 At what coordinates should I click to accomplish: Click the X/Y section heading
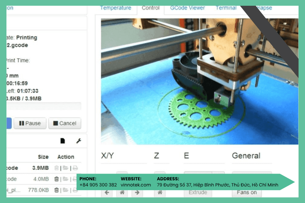click(x=107, y=156)
